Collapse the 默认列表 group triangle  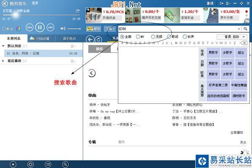3,46
